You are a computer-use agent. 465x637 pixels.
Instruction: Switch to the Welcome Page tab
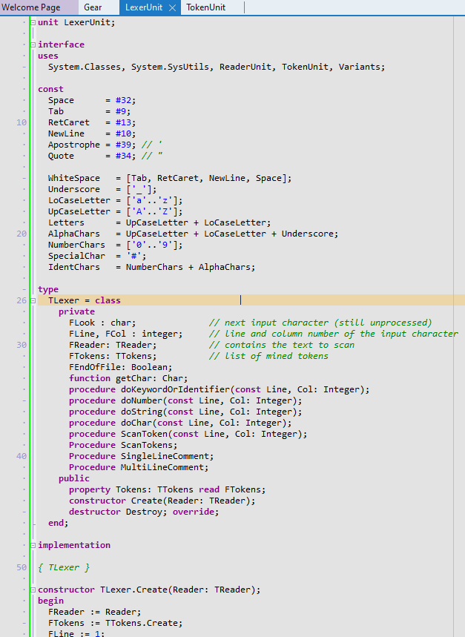coord(30,7)
